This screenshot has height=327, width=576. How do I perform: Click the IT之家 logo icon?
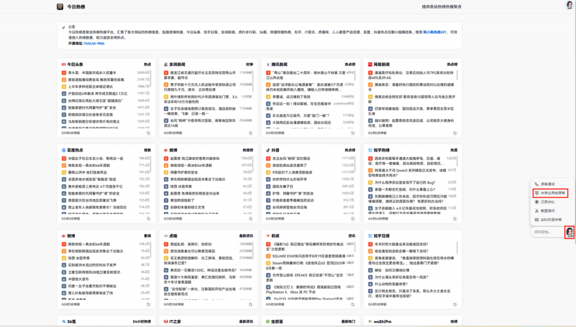coord(166,321)
